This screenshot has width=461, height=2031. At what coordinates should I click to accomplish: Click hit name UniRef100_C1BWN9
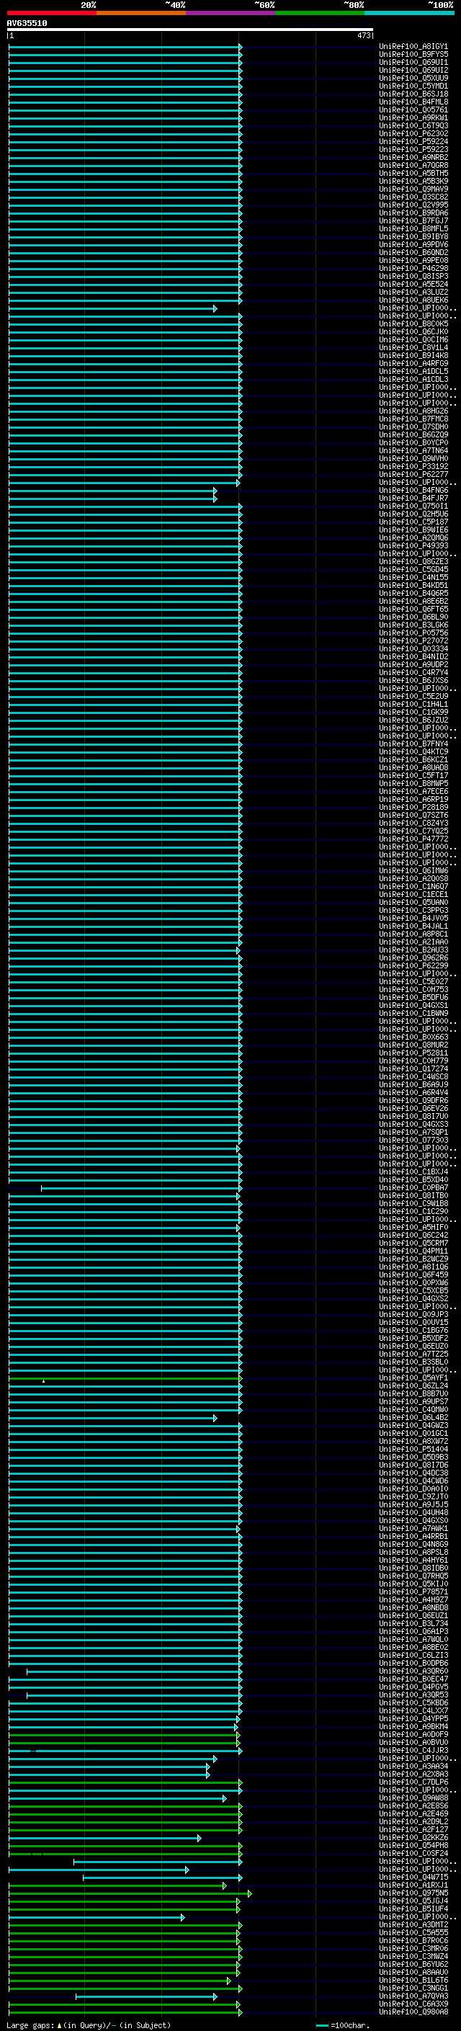coord(413,1014)
